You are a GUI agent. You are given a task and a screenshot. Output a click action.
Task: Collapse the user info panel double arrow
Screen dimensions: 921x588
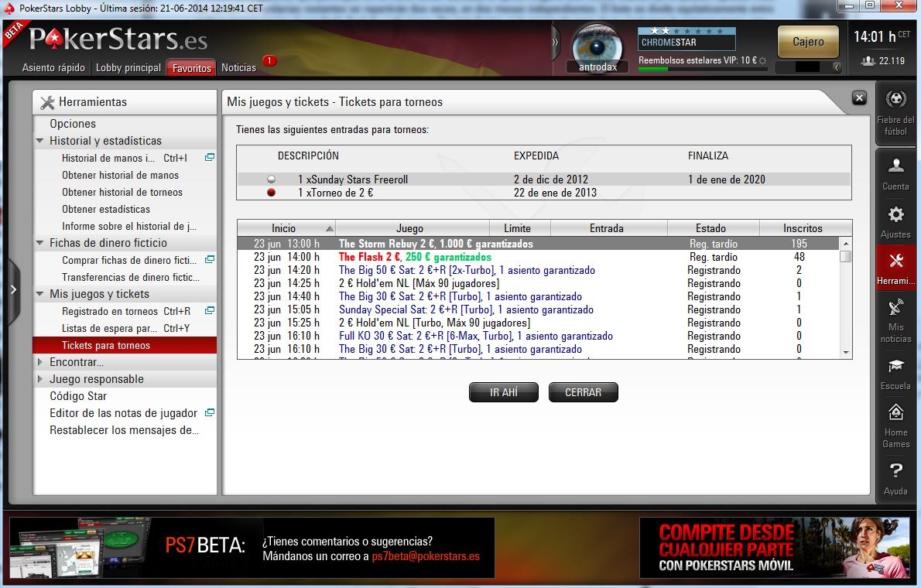pyautogui.click(x=555, y=43)
